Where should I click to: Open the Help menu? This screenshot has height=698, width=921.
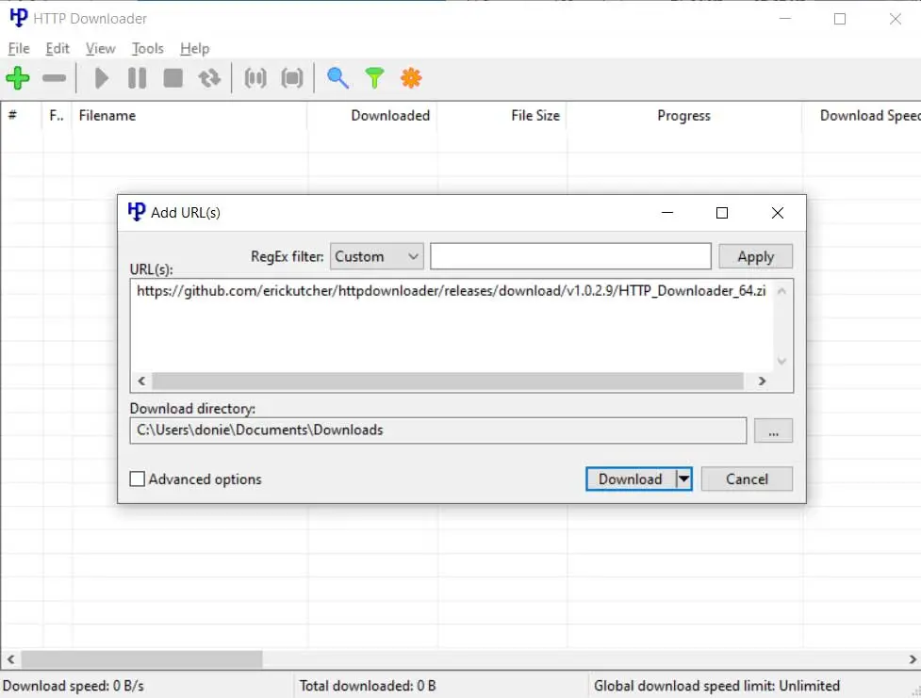point(194,49)
